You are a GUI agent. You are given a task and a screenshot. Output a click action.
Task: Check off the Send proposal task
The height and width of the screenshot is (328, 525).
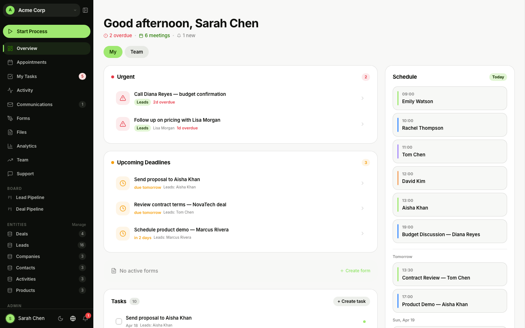(x=118, y=321)
